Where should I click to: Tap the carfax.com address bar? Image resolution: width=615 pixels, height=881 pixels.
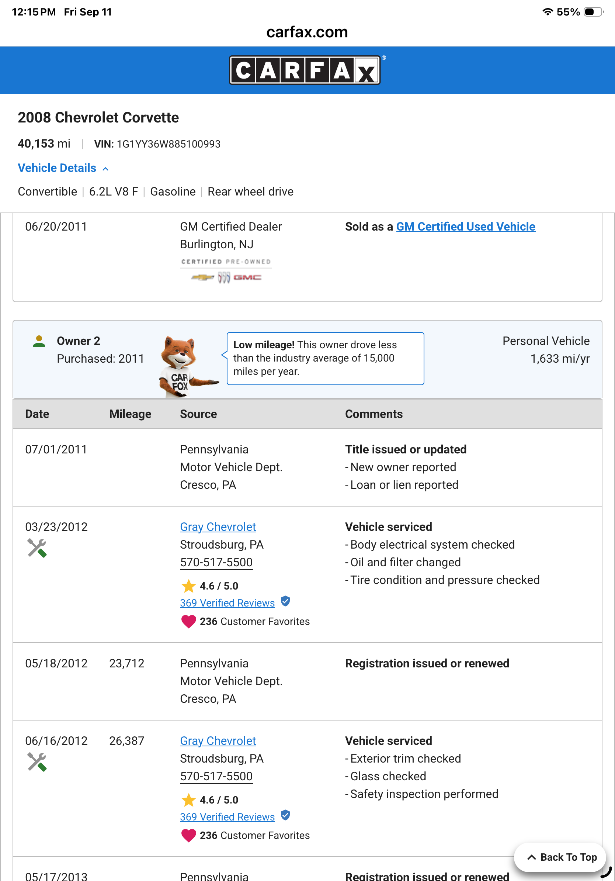pyautogui.click(x=307, y=32)
